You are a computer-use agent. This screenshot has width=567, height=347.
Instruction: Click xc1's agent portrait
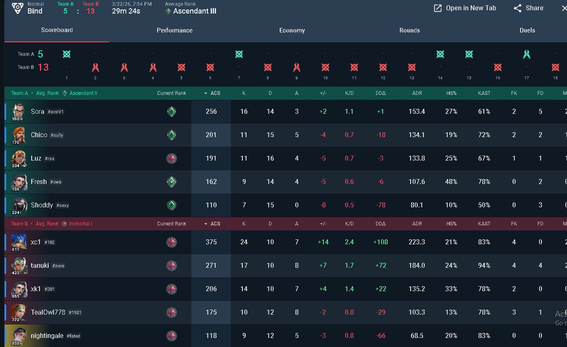point(19,242)
